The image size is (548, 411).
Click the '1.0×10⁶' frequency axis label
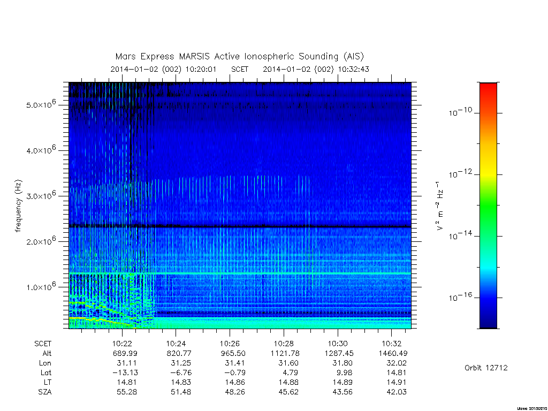(41, 287)
